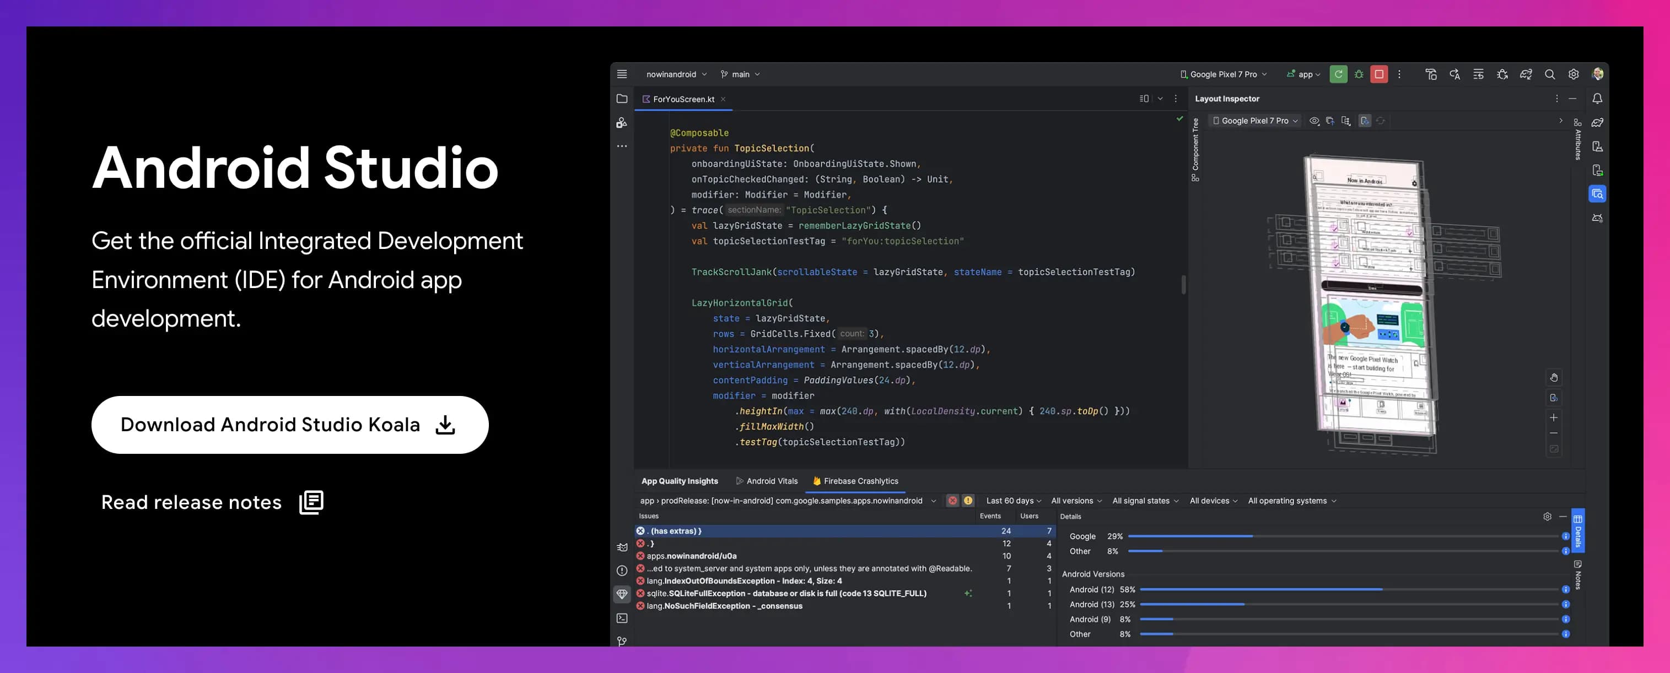The height and width of the screenshot is (673, 1670).
Task: Close the ForYouScreen.kt tab
Action: click(723, 99)
